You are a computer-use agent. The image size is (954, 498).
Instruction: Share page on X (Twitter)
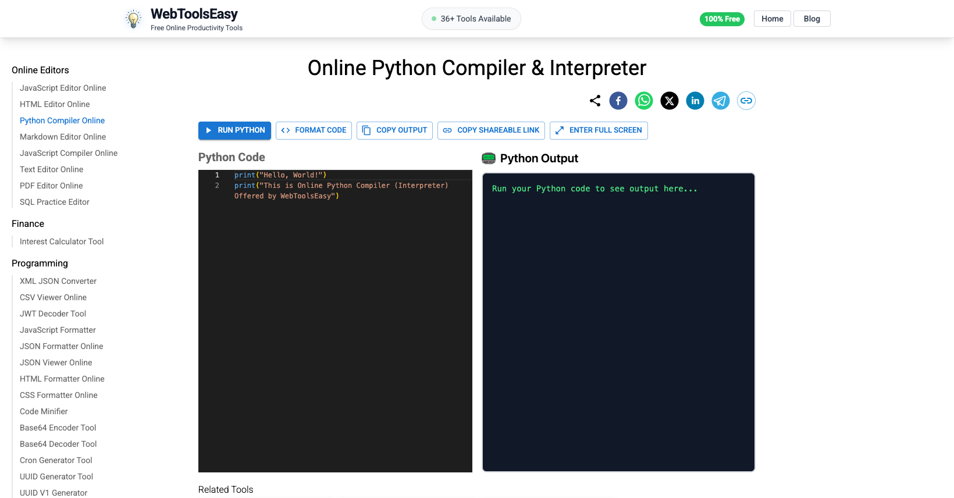point(670,101)
